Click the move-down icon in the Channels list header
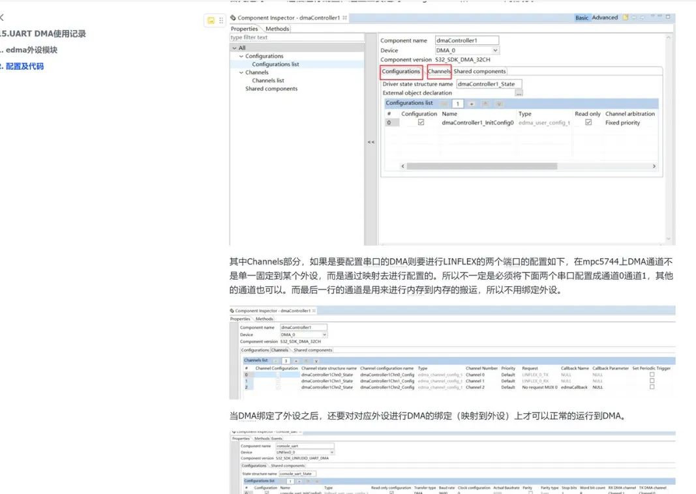Screen dimensions: 696x494 click(316, 361)
